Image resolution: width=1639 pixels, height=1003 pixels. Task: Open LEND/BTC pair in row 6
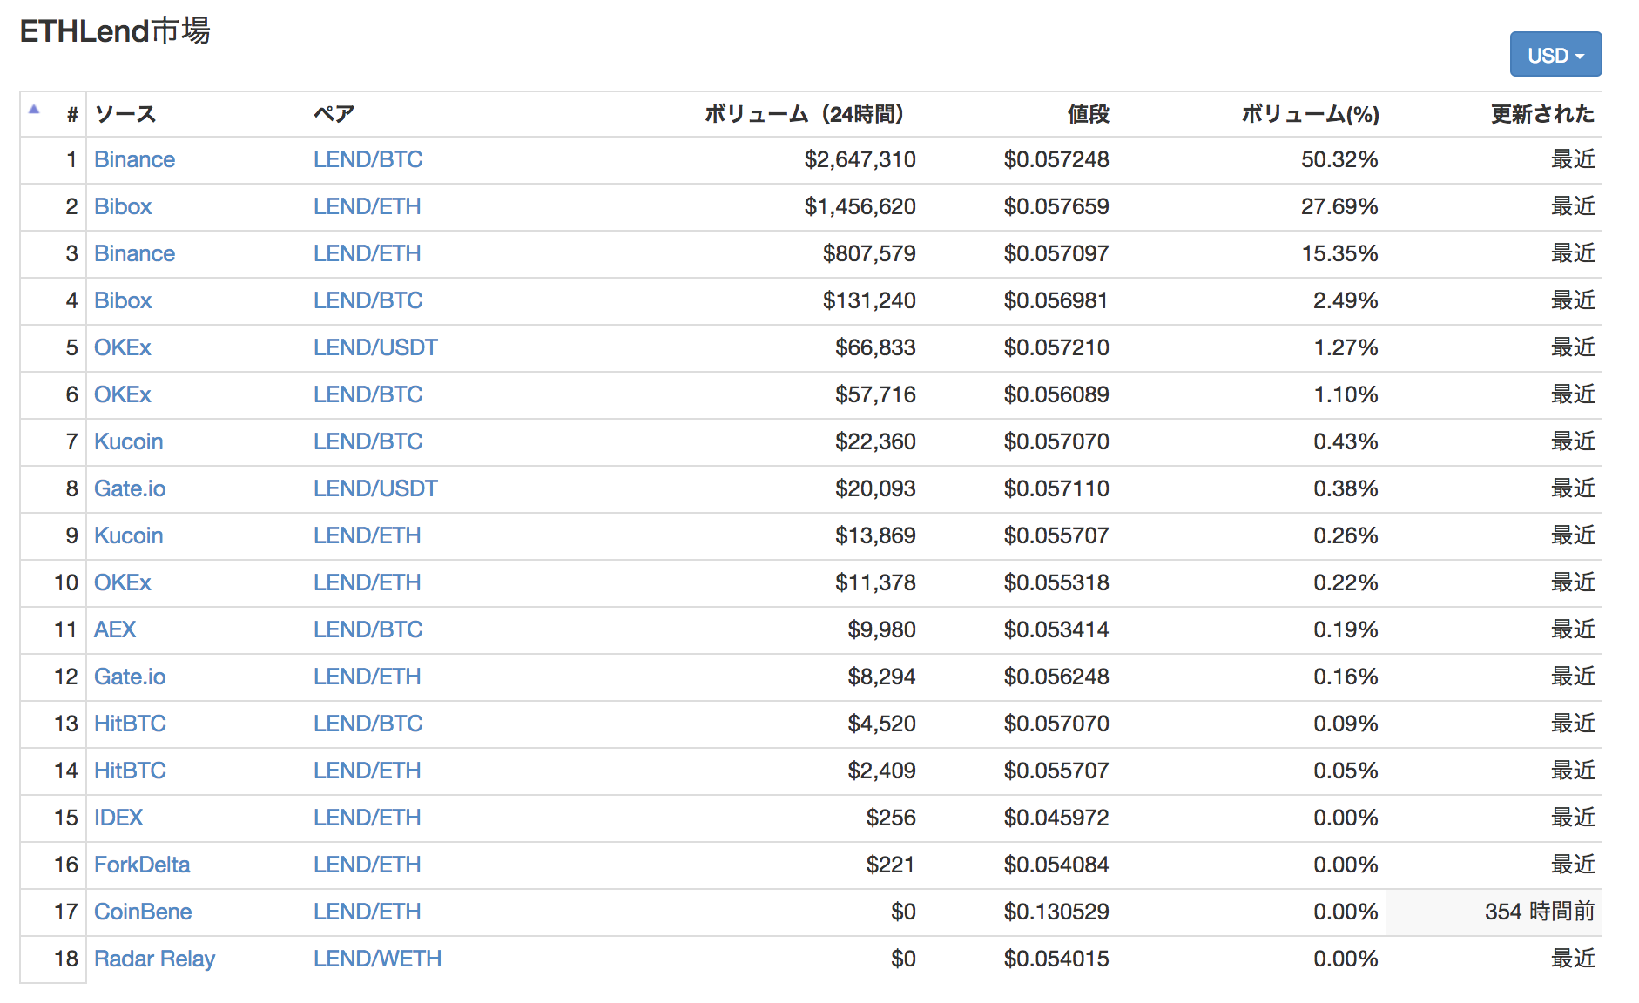tap(368, 394)
